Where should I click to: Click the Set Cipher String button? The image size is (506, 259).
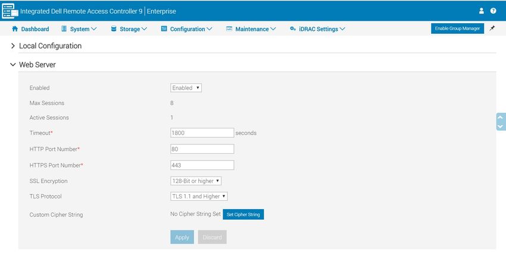tap(243, 214)
